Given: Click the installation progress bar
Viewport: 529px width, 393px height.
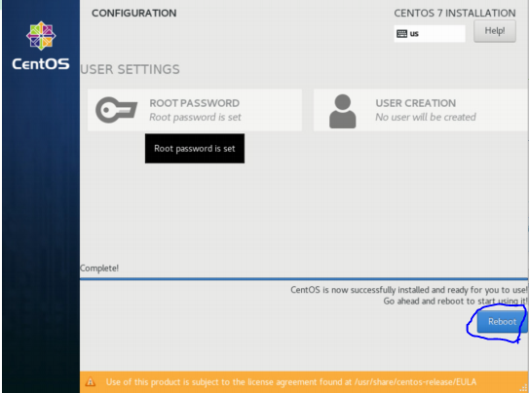Looking at the screenshot, I should (304, 279).
